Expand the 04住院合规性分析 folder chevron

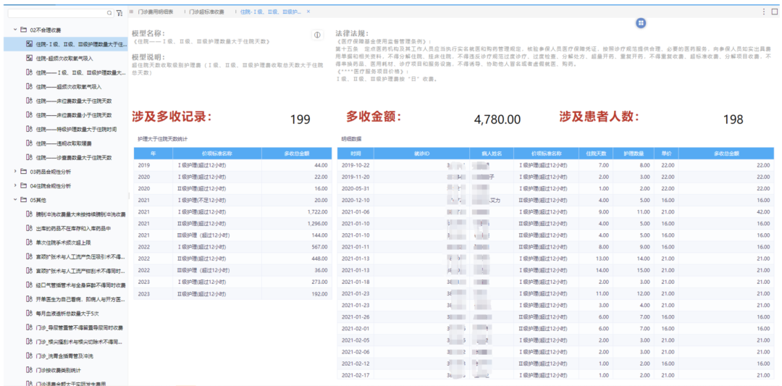tap(15, 185)
